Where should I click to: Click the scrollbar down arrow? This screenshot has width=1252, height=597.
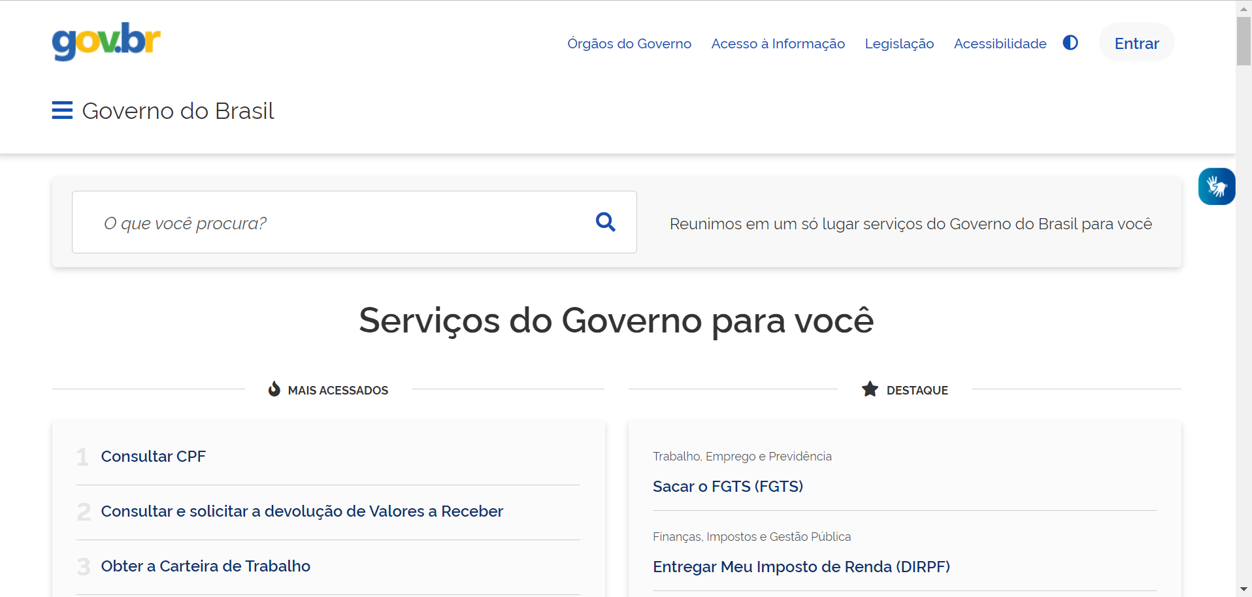tap(1244, 590)
